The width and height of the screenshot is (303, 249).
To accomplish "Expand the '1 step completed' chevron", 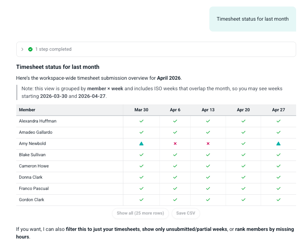I will (x=22, y=49).
